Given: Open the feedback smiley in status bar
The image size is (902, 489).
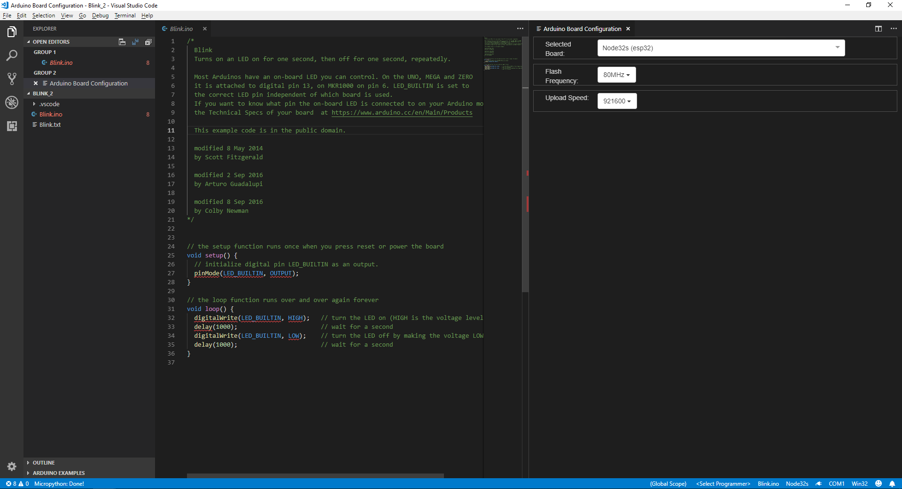Looking at the screenshot, I should click(879, 484).
